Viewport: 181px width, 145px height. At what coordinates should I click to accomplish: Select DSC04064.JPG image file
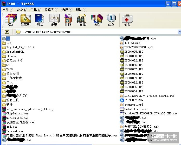coord(132,91)
